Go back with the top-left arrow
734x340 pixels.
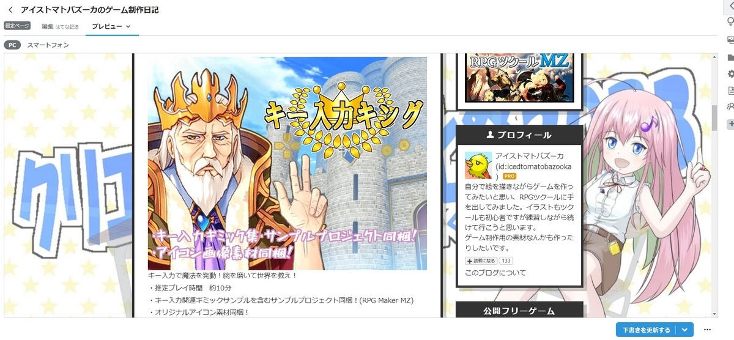coord(10,10)
